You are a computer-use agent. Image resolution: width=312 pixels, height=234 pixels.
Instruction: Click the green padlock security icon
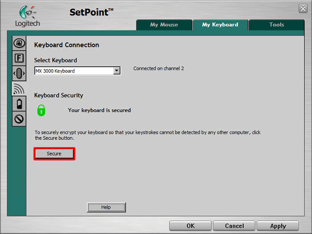[41, 110]
